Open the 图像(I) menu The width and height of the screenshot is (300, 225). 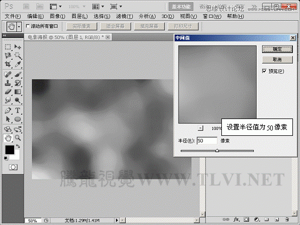point(58,16)
